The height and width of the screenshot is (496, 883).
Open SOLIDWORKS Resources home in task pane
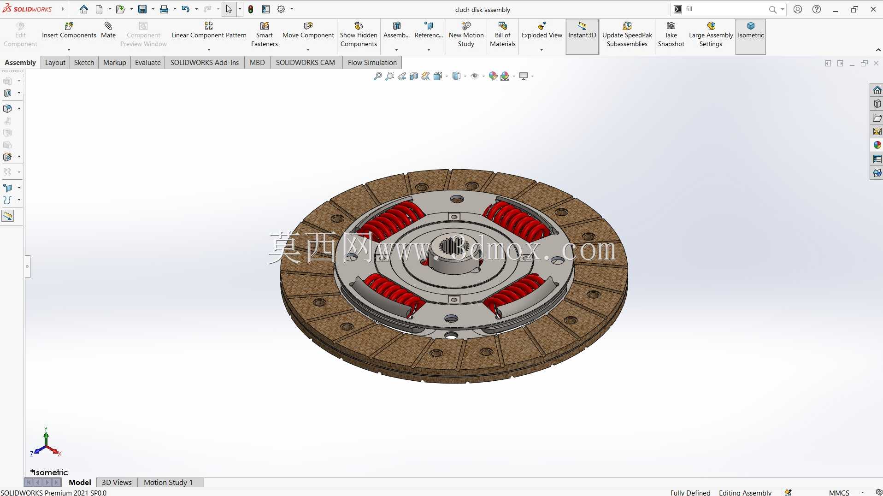(x=877, y=90)
